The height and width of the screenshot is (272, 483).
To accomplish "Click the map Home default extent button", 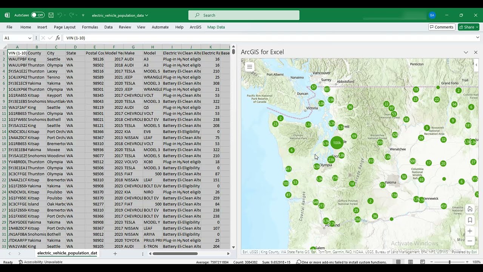I will [470, 209].
